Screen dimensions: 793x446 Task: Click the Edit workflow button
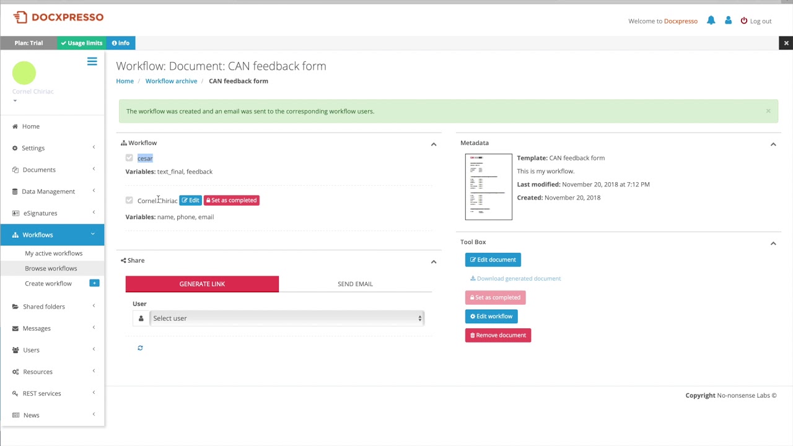click(x=491, y=317)
